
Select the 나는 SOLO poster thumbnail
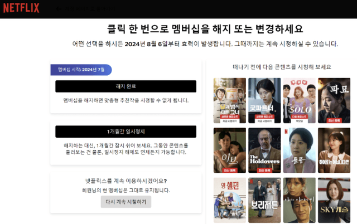click(299, 100)
